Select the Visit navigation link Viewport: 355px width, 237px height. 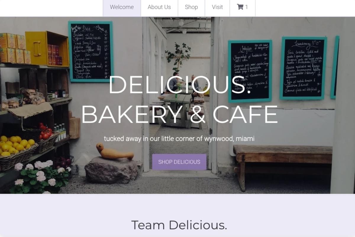(x=217, y=7)
